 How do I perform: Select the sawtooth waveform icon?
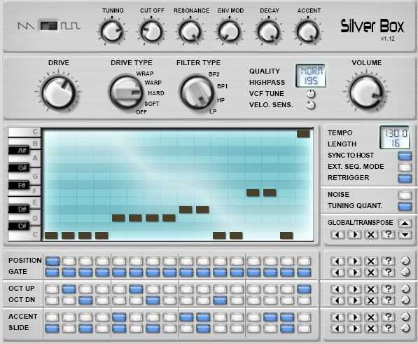tap(26, 26)
